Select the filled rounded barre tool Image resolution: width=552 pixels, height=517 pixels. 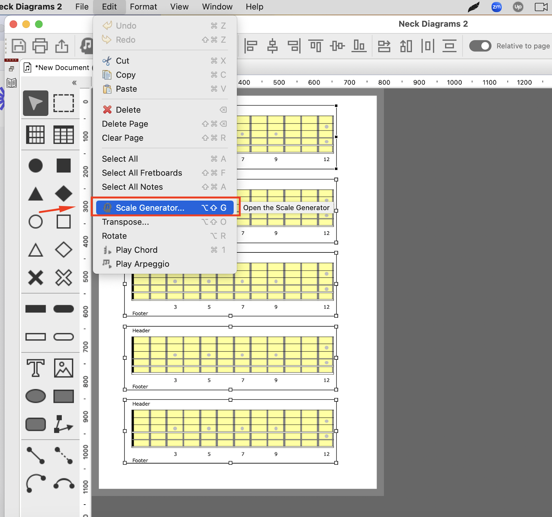click(x=63, y=309)
